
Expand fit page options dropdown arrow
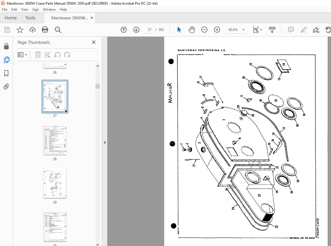click(x=261, y=30)
